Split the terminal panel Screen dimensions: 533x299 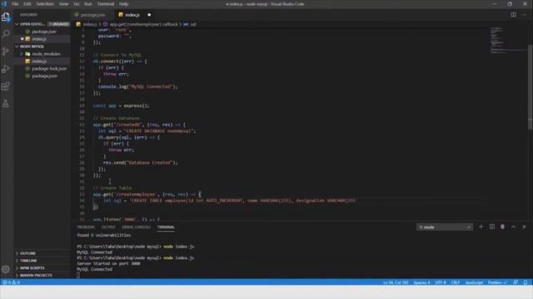pos(492,227)
